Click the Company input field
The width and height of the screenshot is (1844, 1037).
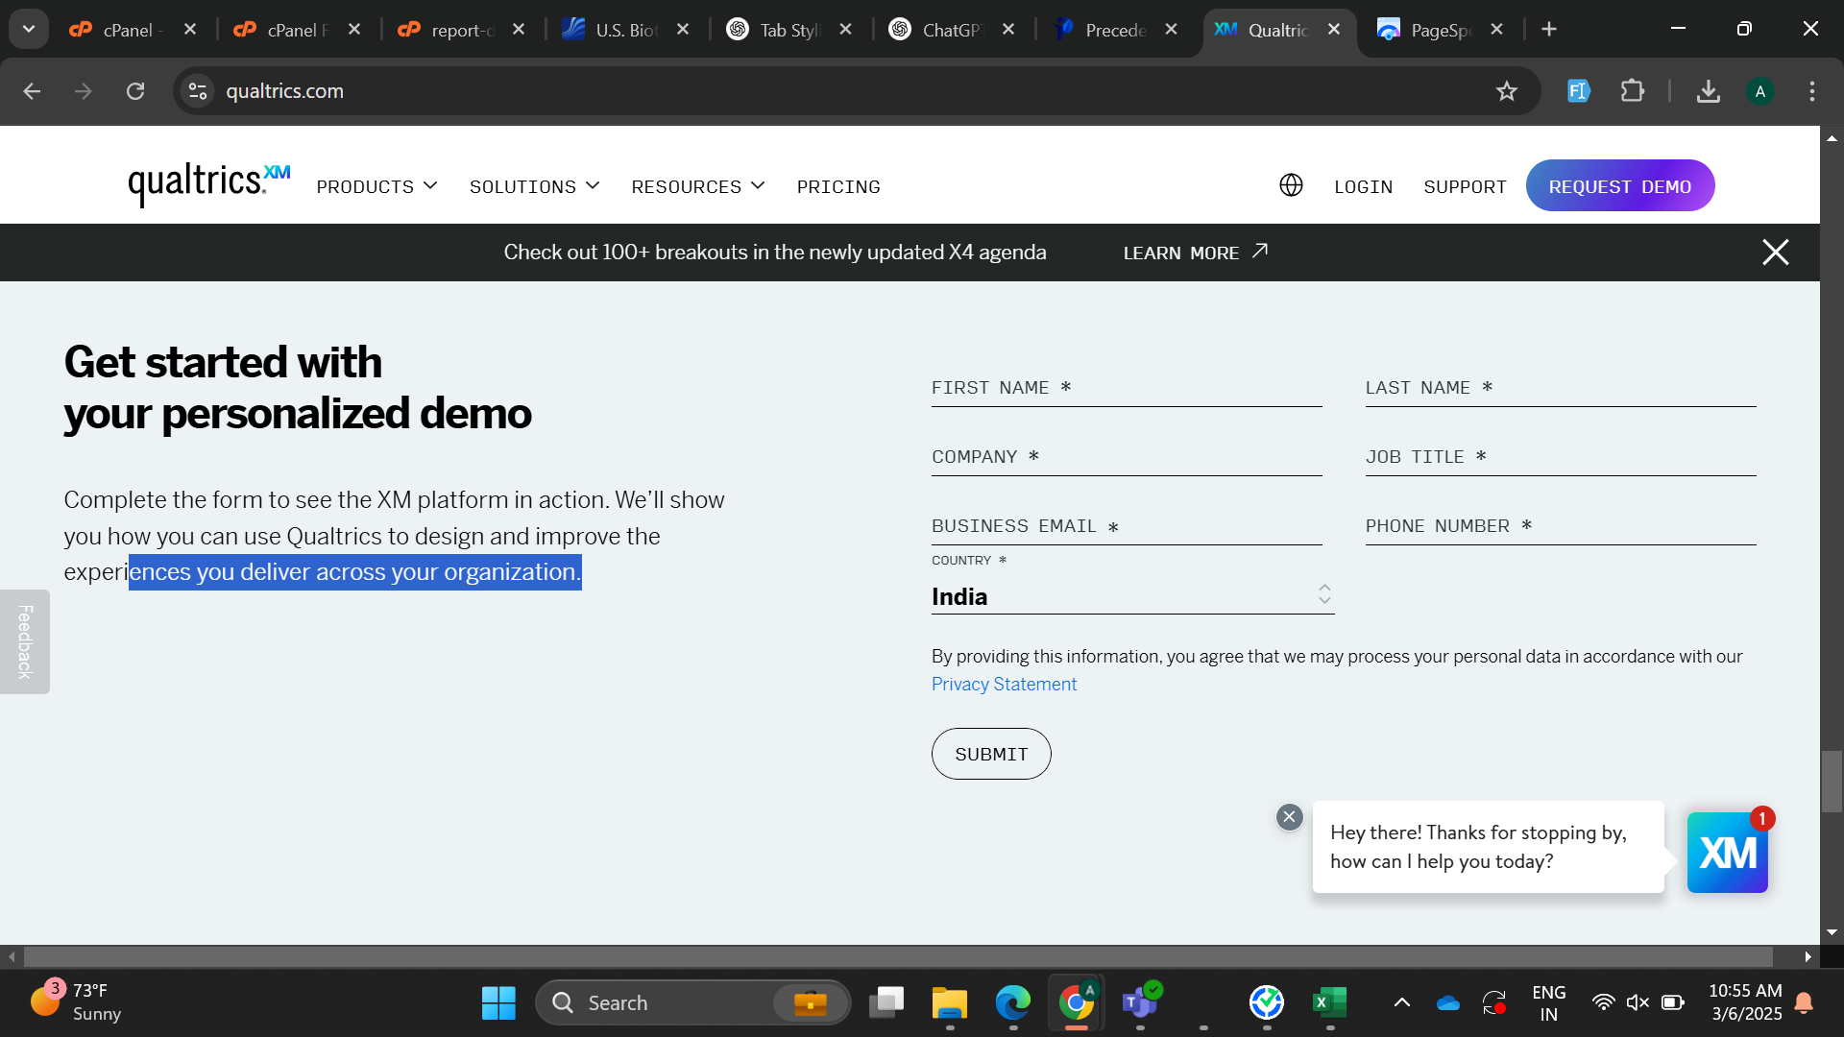[x=1127, y=457]
